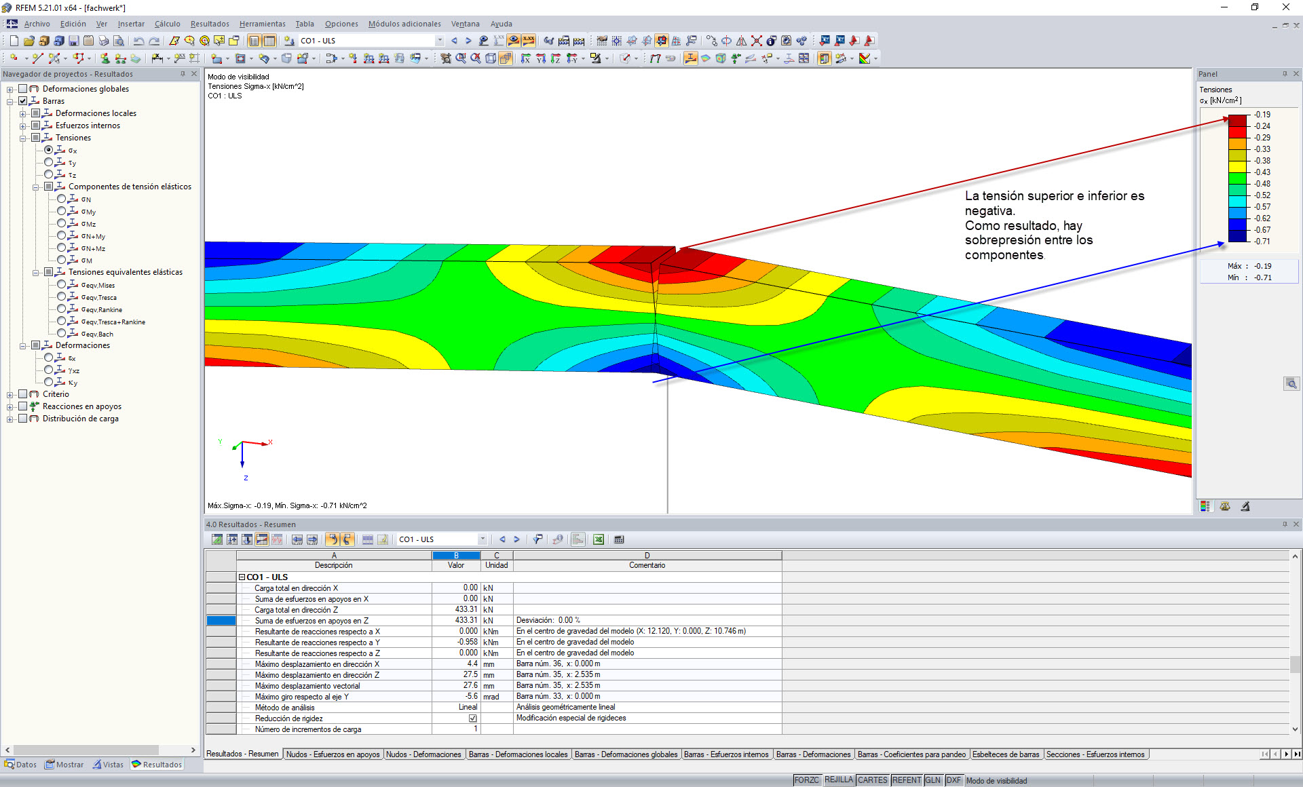
Task: Click the Save file toolbar icon
Action: pyautogui.click(x=74, y=41)
